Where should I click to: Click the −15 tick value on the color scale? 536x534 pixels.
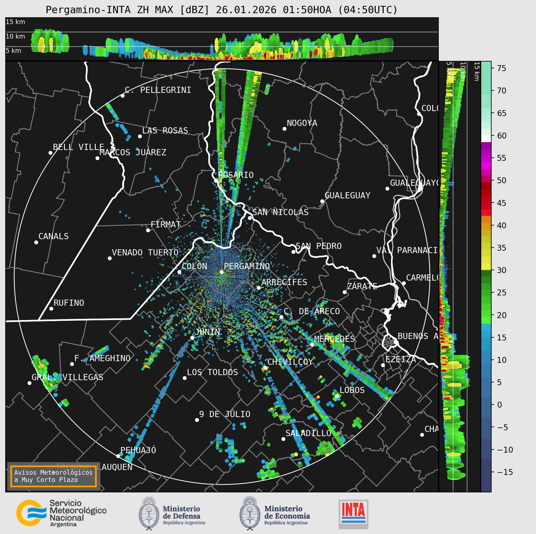click(505, 472)
